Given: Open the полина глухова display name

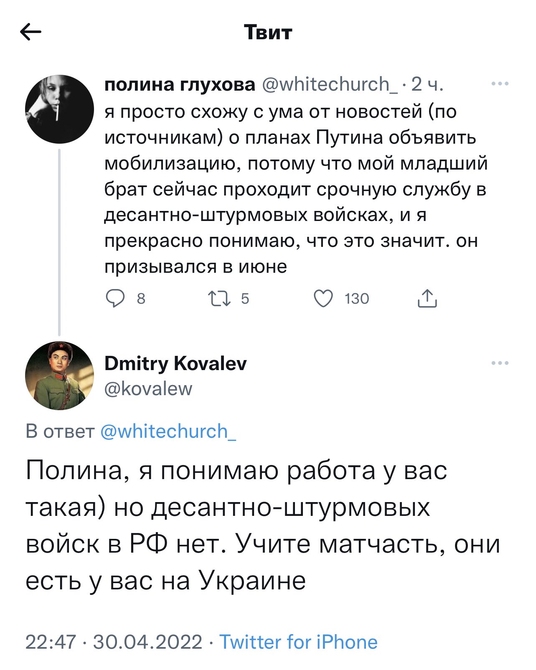Looking at the screenshot, I should [180, 85].
